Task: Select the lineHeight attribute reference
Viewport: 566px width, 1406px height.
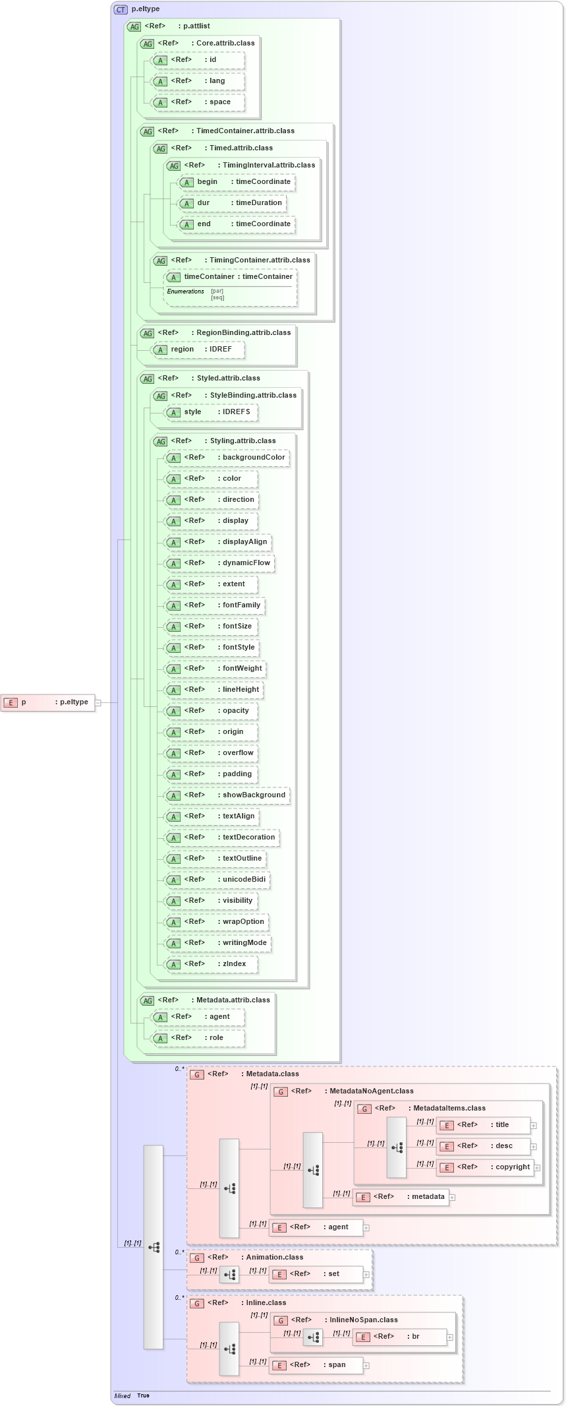Action: [213, 690]
